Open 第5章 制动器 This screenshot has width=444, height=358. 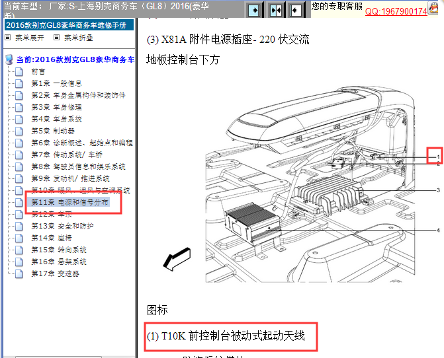[53, 131]
